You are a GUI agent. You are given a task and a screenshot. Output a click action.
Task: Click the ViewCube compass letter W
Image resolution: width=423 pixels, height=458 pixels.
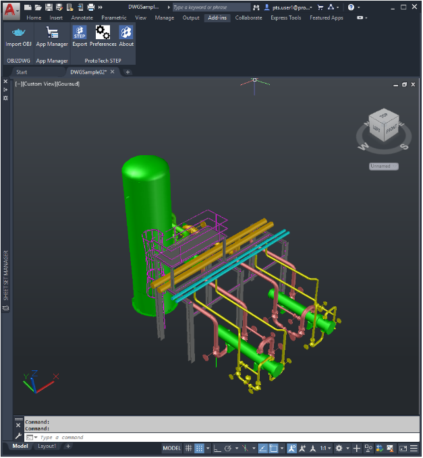coord(364,146)
